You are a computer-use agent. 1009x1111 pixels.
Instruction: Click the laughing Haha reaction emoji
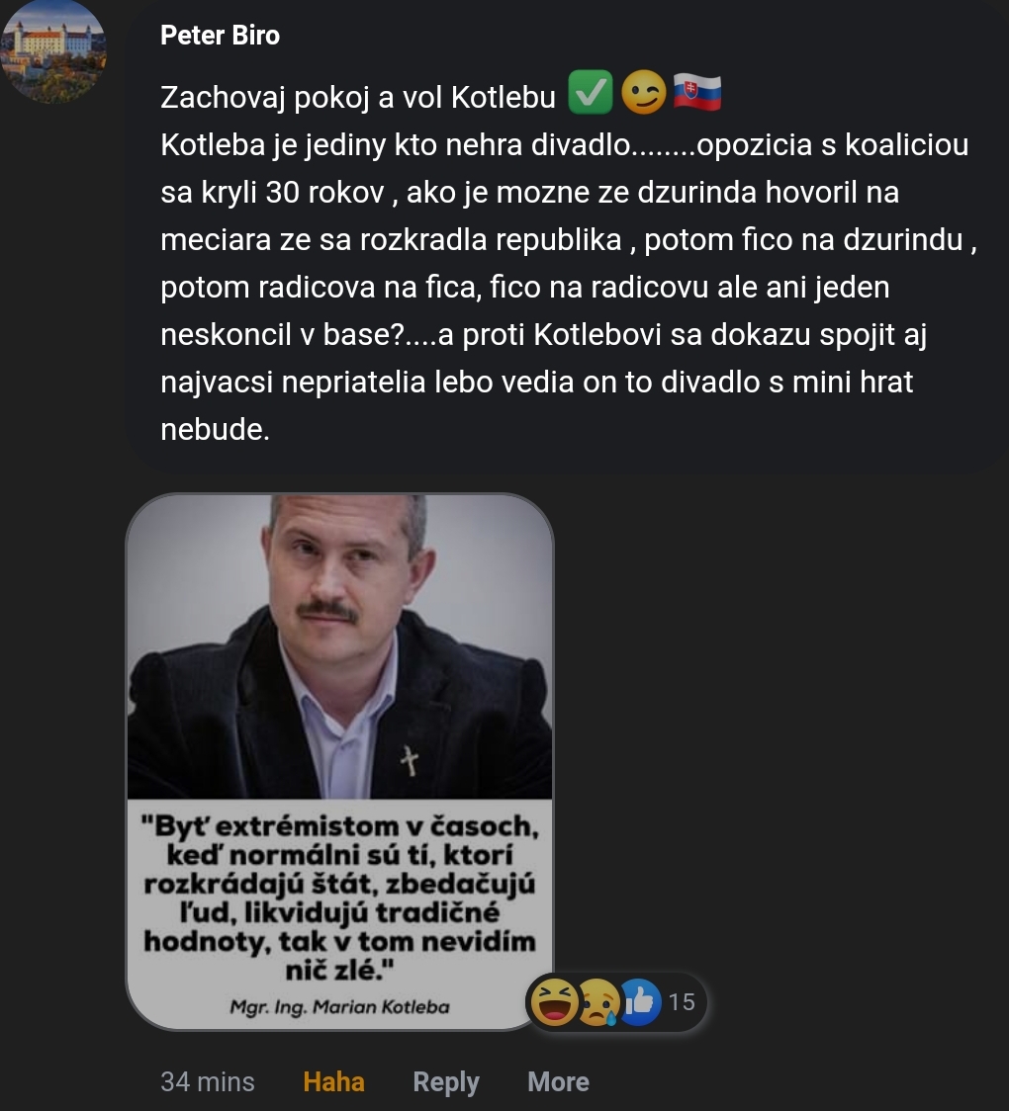tap(554, 1001)
